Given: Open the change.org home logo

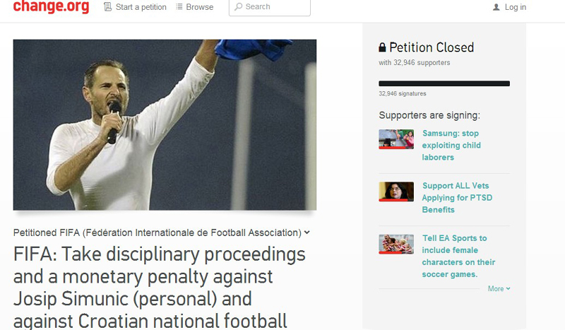Looking at the screenshot, I should [x=51, y=6].
